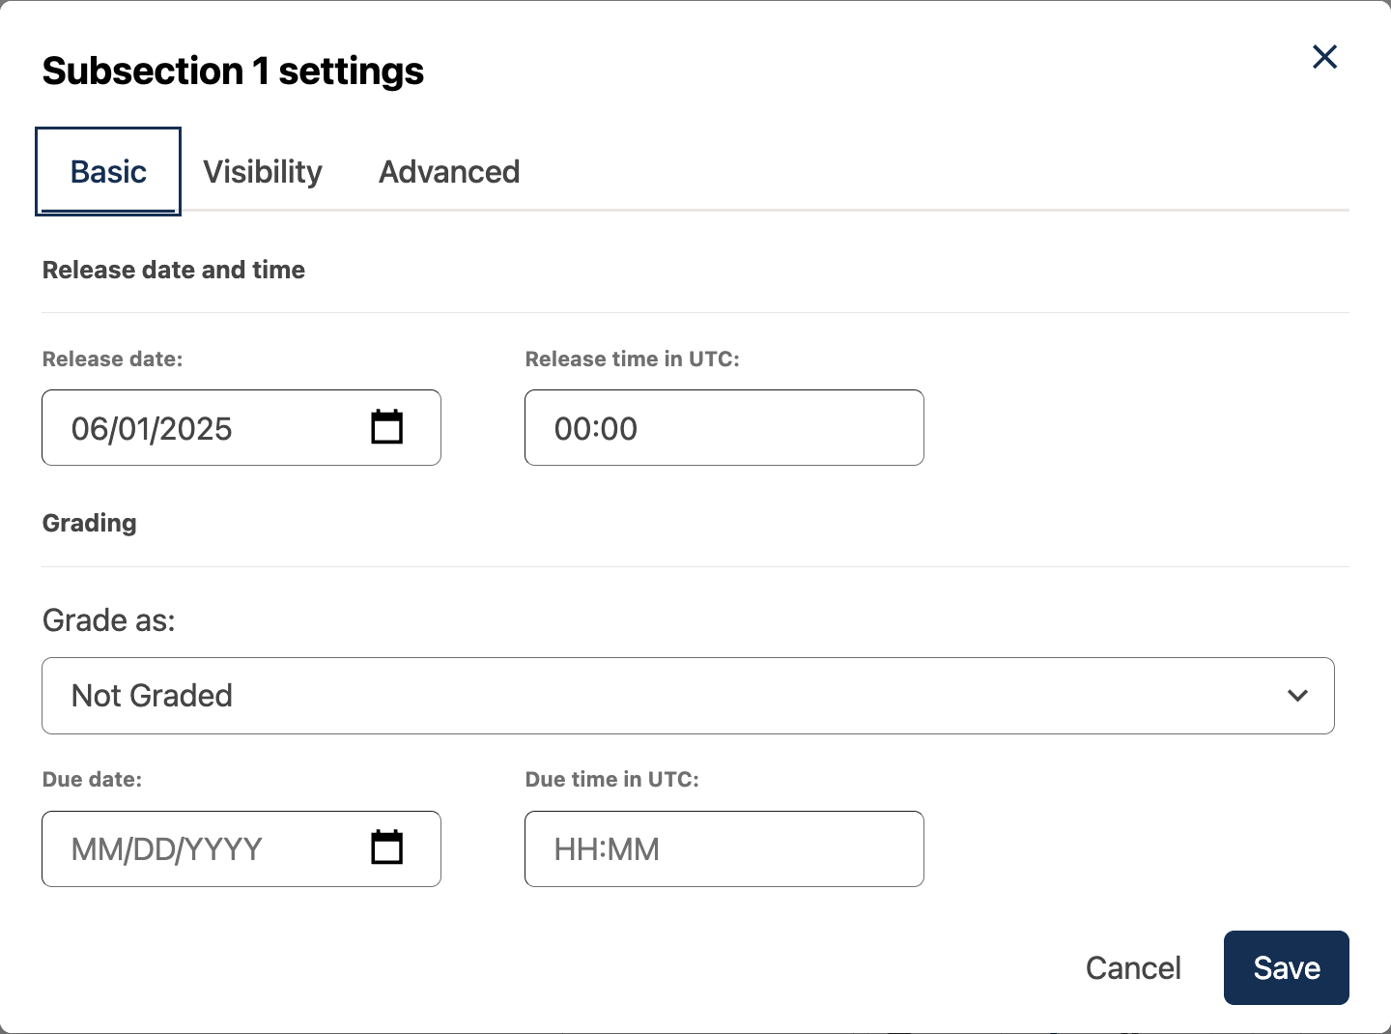Image resolution: width=1391 pixels, height=1034 pixels.
Task: Select the Basic tab
Action: 107,171
